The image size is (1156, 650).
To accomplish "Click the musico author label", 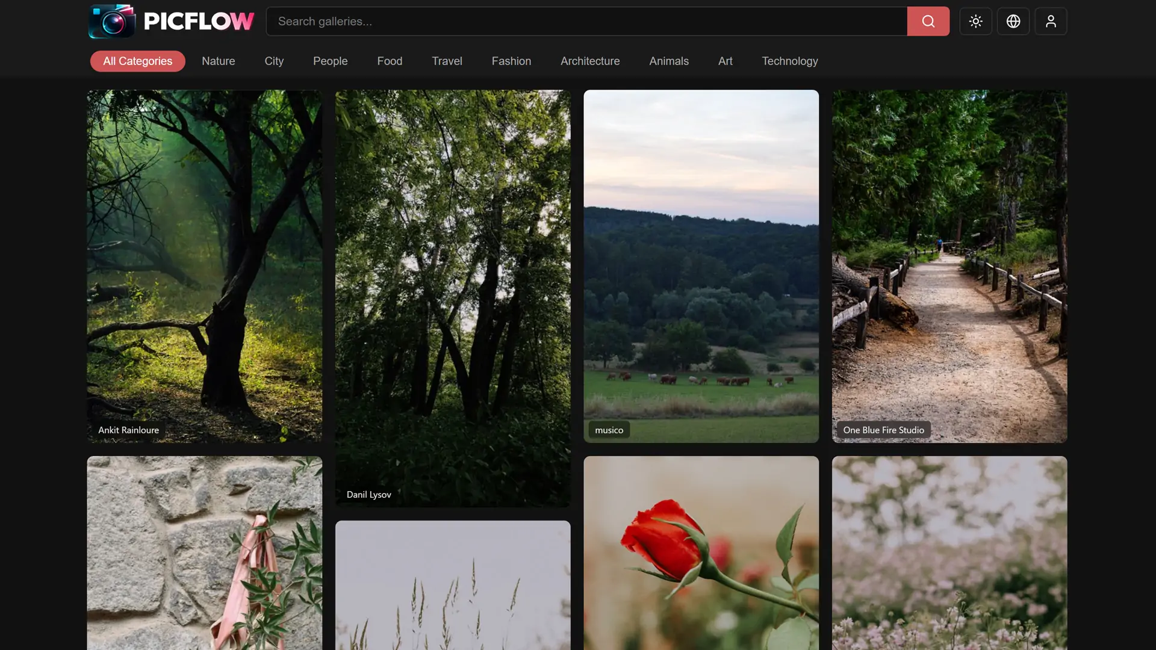I will pyautogui.click(x=609, y=430).
